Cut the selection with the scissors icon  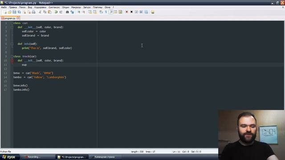pos(40,12)
